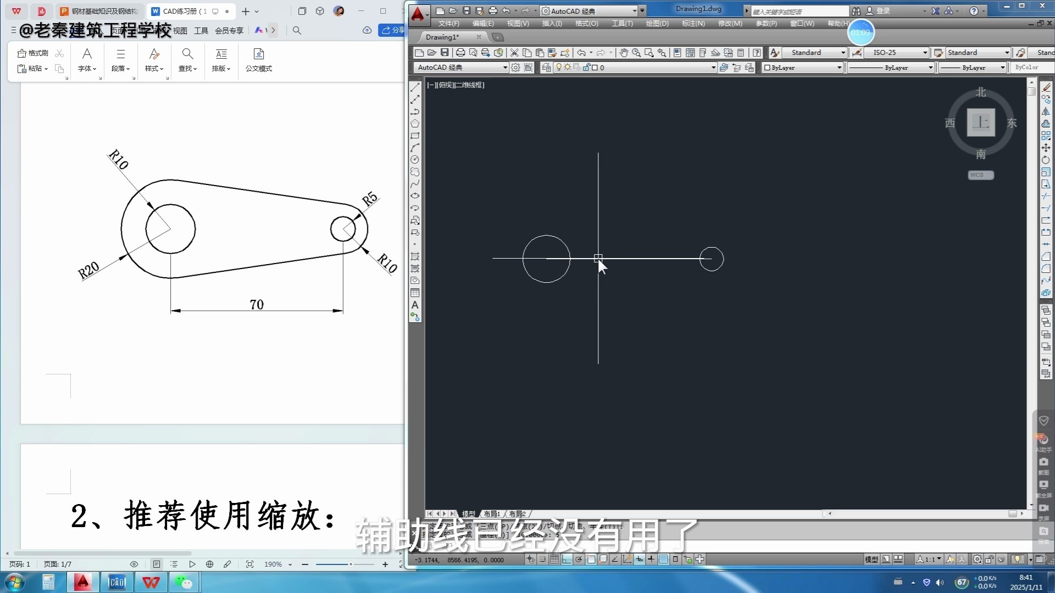The width and height of the screenshot is (1055, 593).
Task: Click the Plot print icon in AutoCAD
Action: (460, 53)
